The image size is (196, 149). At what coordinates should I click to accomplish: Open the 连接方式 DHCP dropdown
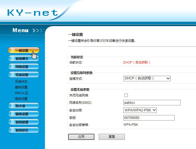tap(147, 78)
